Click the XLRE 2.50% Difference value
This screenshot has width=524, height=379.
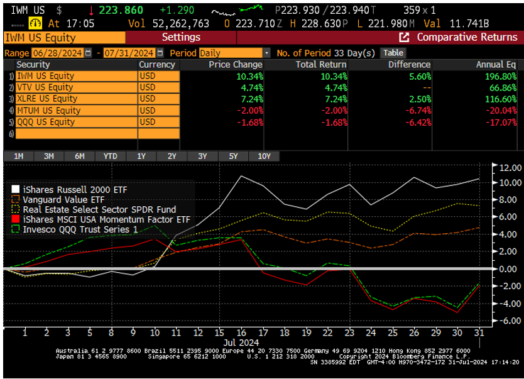tap(420, 99)
